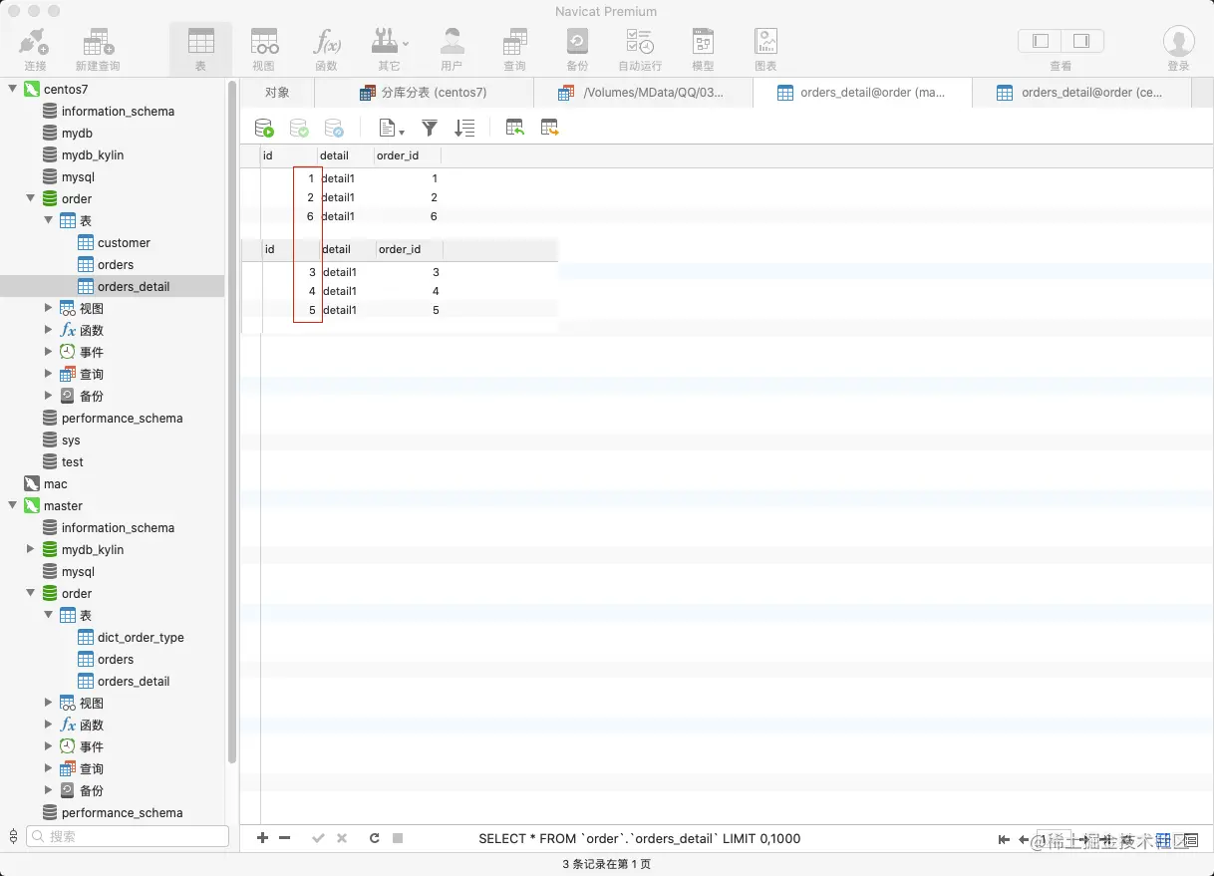Image resolution: width=1214 pixels, height=876 pixels.
Task: Apply changes with the checkmark icon
Action: coord(319,838)
